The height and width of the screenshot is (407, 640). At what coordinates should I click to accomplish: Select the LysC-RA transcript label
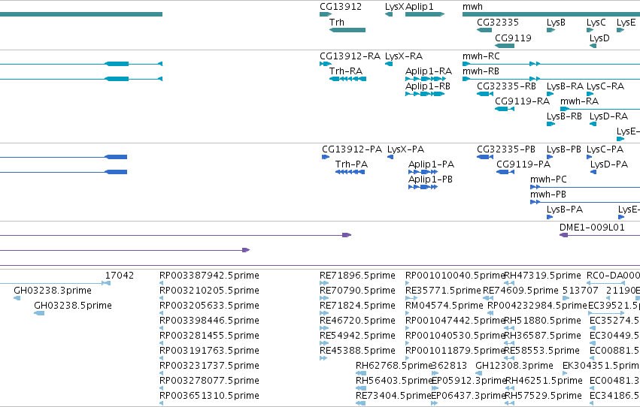605,86
